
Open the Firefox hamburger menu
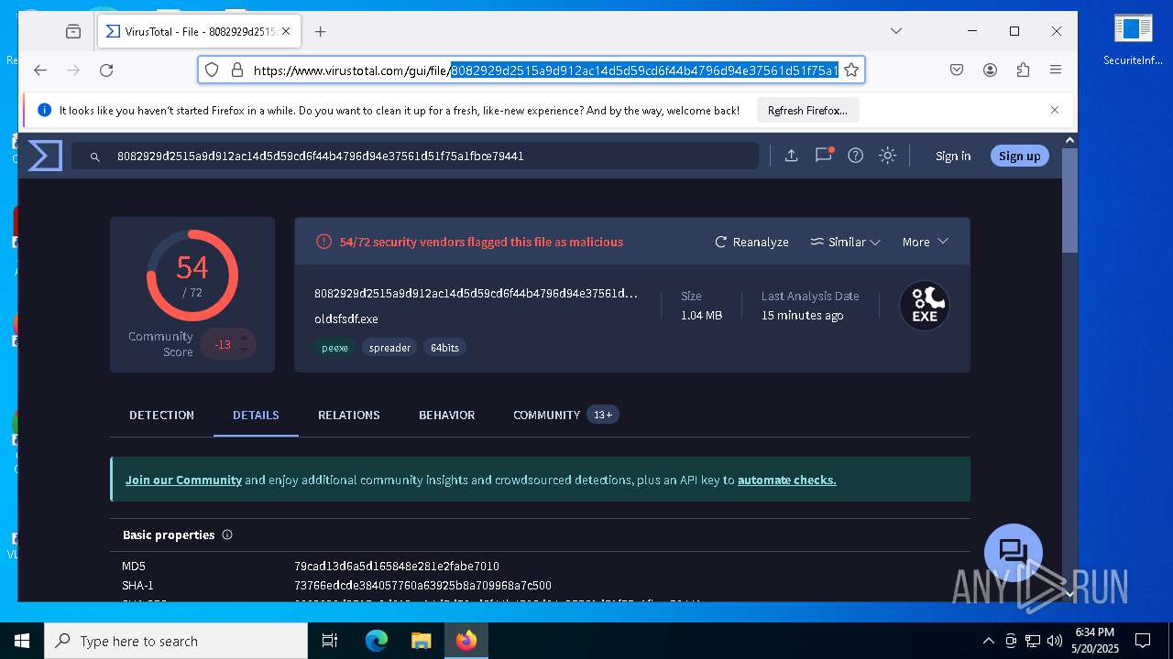pyautogui.click(x=1056, y=70)
